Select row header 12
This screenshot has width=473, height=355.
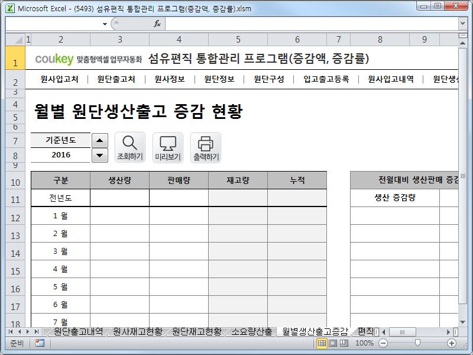point(15,216)
